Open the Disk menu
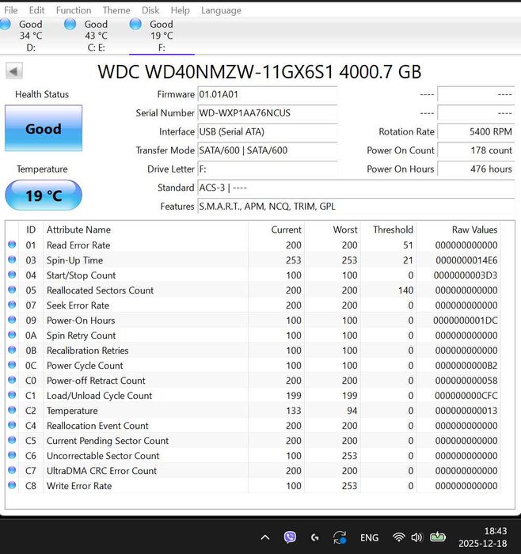The width and height of the screenshot is (521, 554). coord(150,10)
